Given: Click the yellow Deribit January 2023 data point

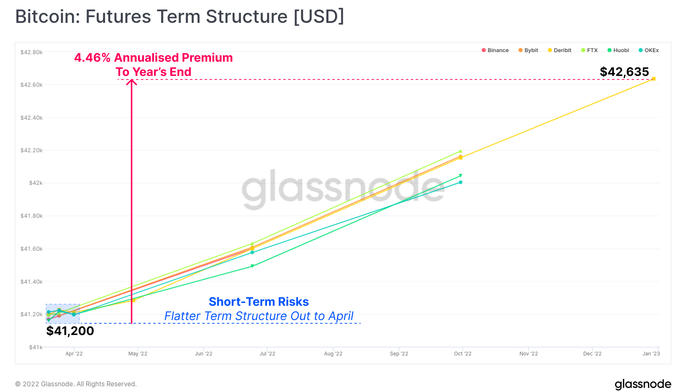Looking at the screenshot, I should click(x=654, y=79).
